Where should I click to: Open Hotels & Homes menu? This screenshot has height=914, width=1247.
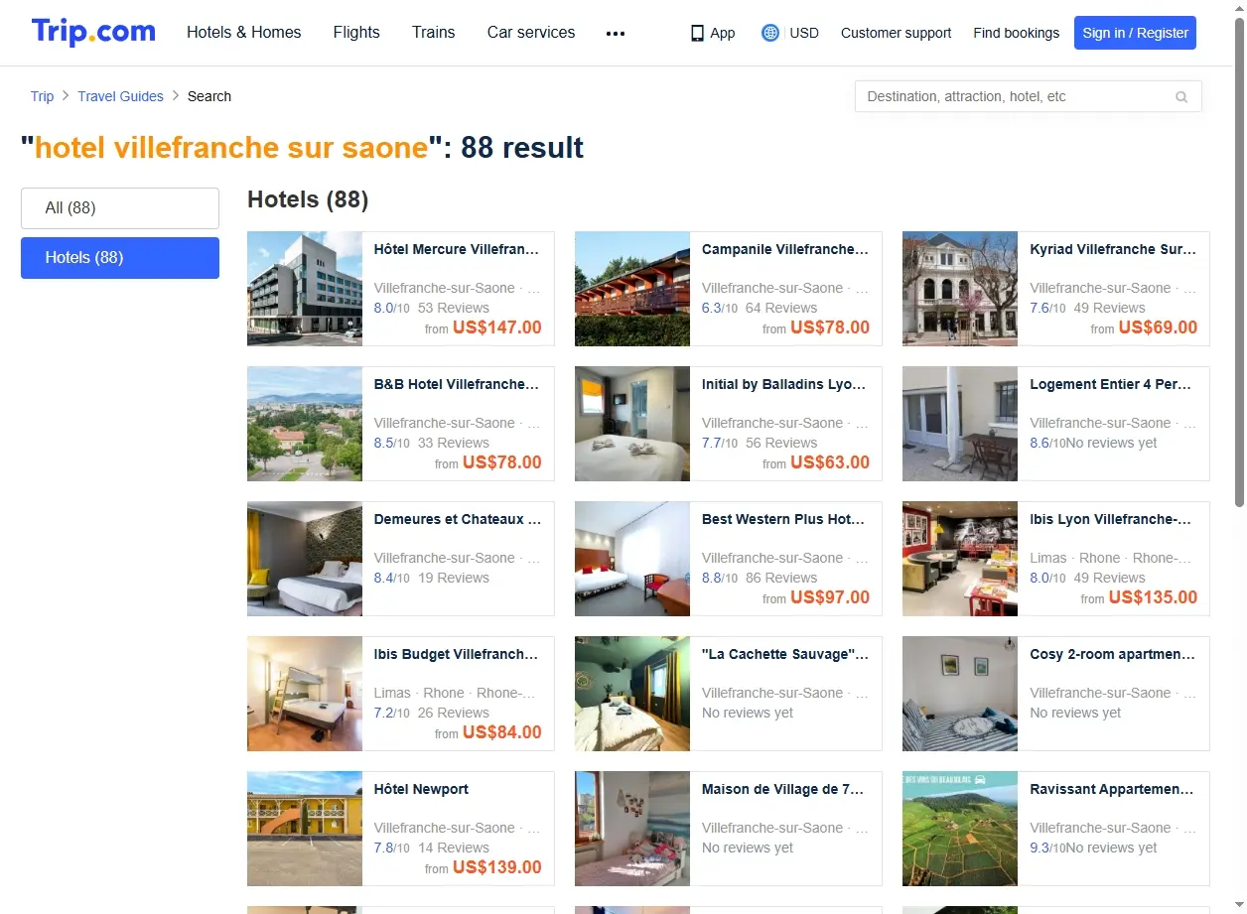(x=244, y=32)
